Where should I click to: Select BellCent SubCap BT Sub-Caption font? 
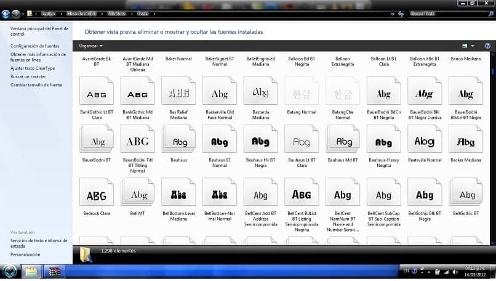(384, 192)
